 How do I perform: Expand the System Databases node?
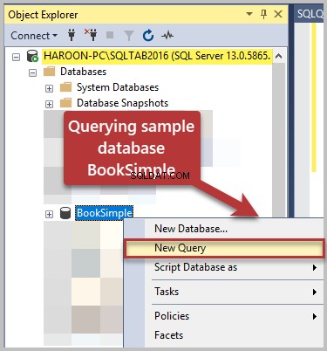[50, 88]
